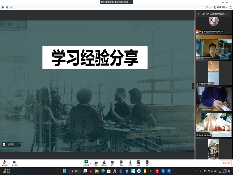Expand audio options arrow beside microphone

[x=9, y=163]
